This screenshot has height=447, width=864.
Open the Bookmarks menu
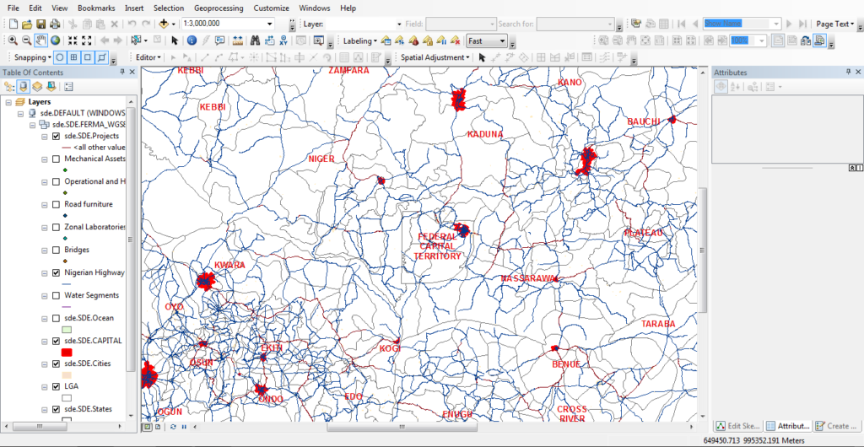point(96,8)
